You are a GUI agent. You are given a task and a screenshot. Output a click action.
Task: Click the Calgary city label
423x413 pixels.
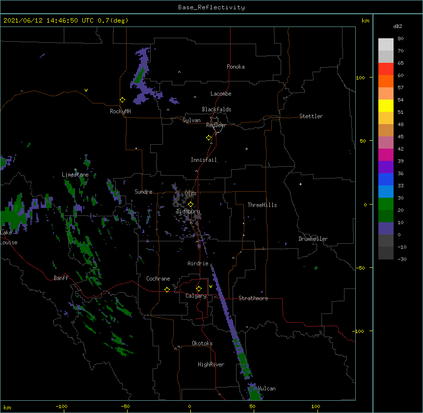click(x=196, y=296)
